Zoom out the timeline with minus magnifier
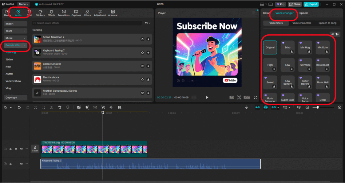The image size is (345, 183). [x=307, y=107]
